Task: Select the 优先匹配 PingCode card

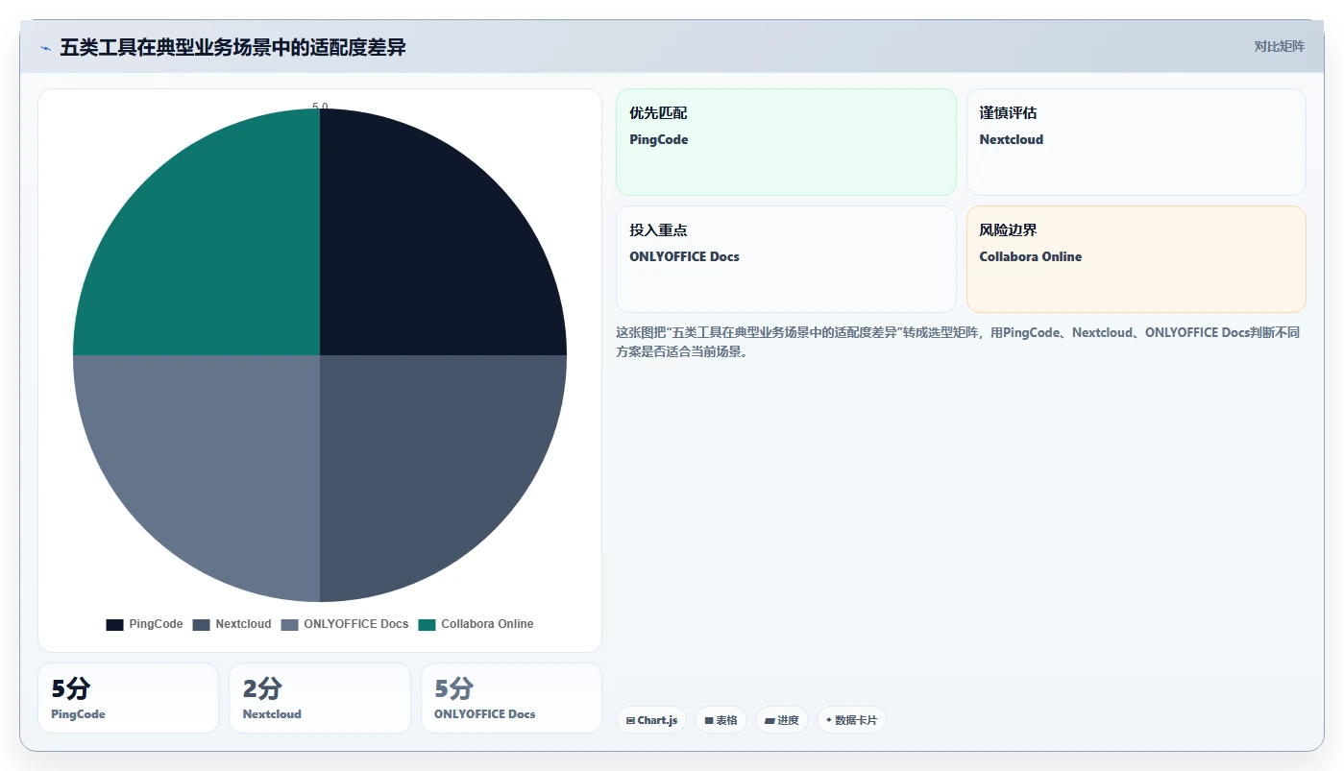Action: tap(786, 142)
